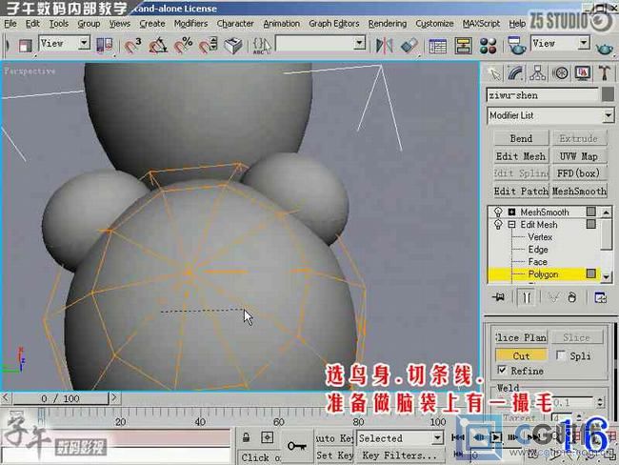Toggle the Edit Mesh lightbulb visibility
This screenshot has width=619, height=465.
pyautogui.click(x=498, y=225)
